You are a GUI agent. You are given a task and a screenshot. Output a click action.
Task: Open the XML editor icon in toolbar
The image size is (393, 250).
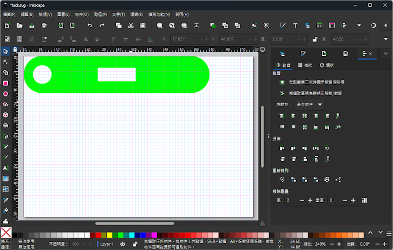pos(319,26)
